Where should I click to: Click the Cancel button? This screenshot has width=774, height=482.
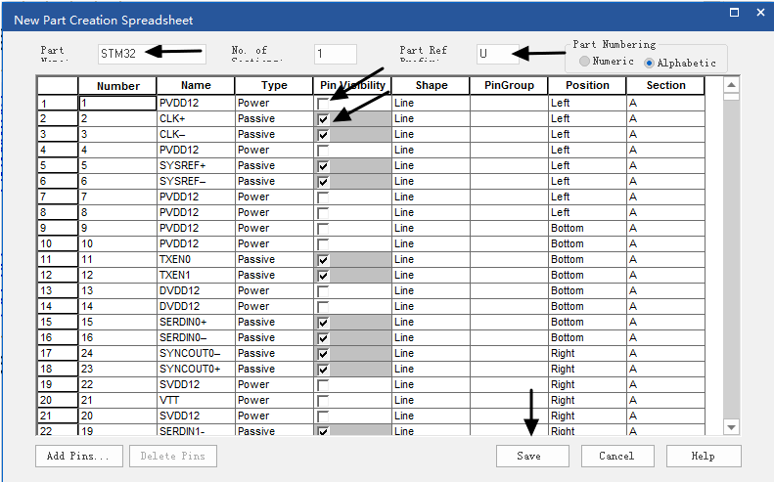click(616, 456)
